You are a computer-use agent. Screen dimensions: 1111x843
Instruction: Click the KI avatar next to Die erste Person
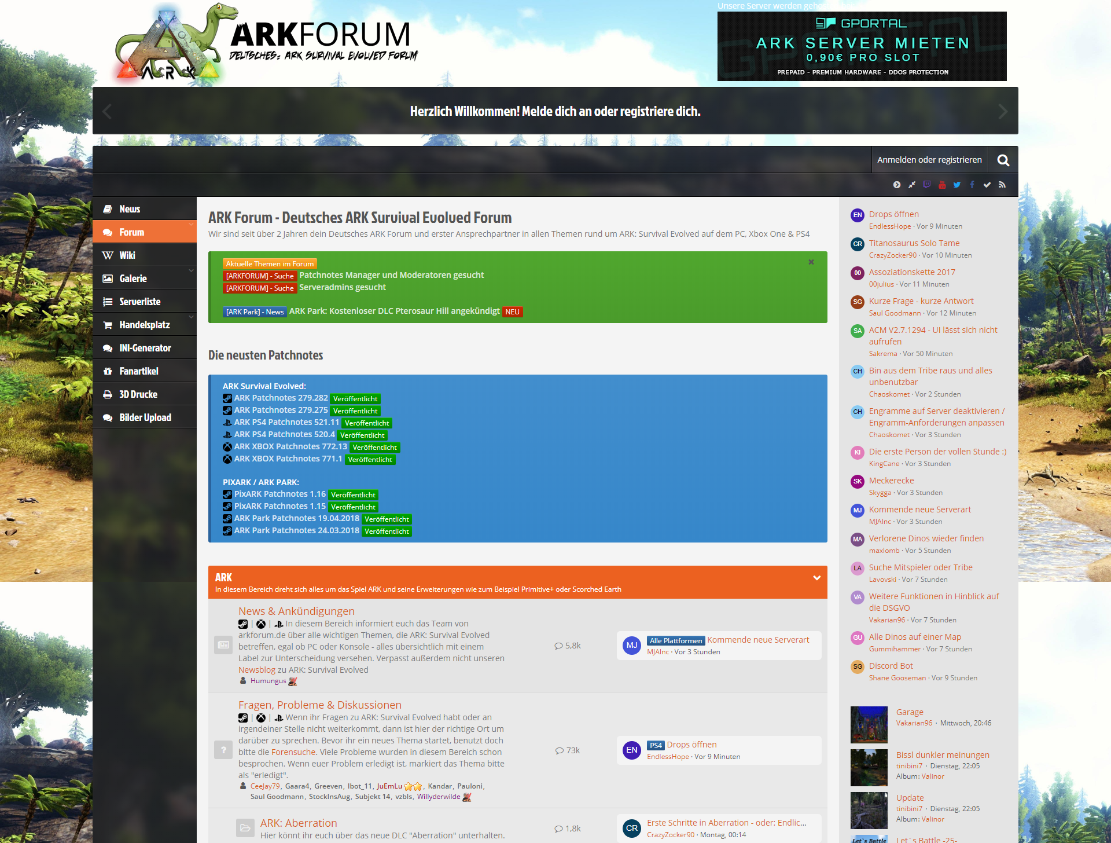[x=858, y=452]
